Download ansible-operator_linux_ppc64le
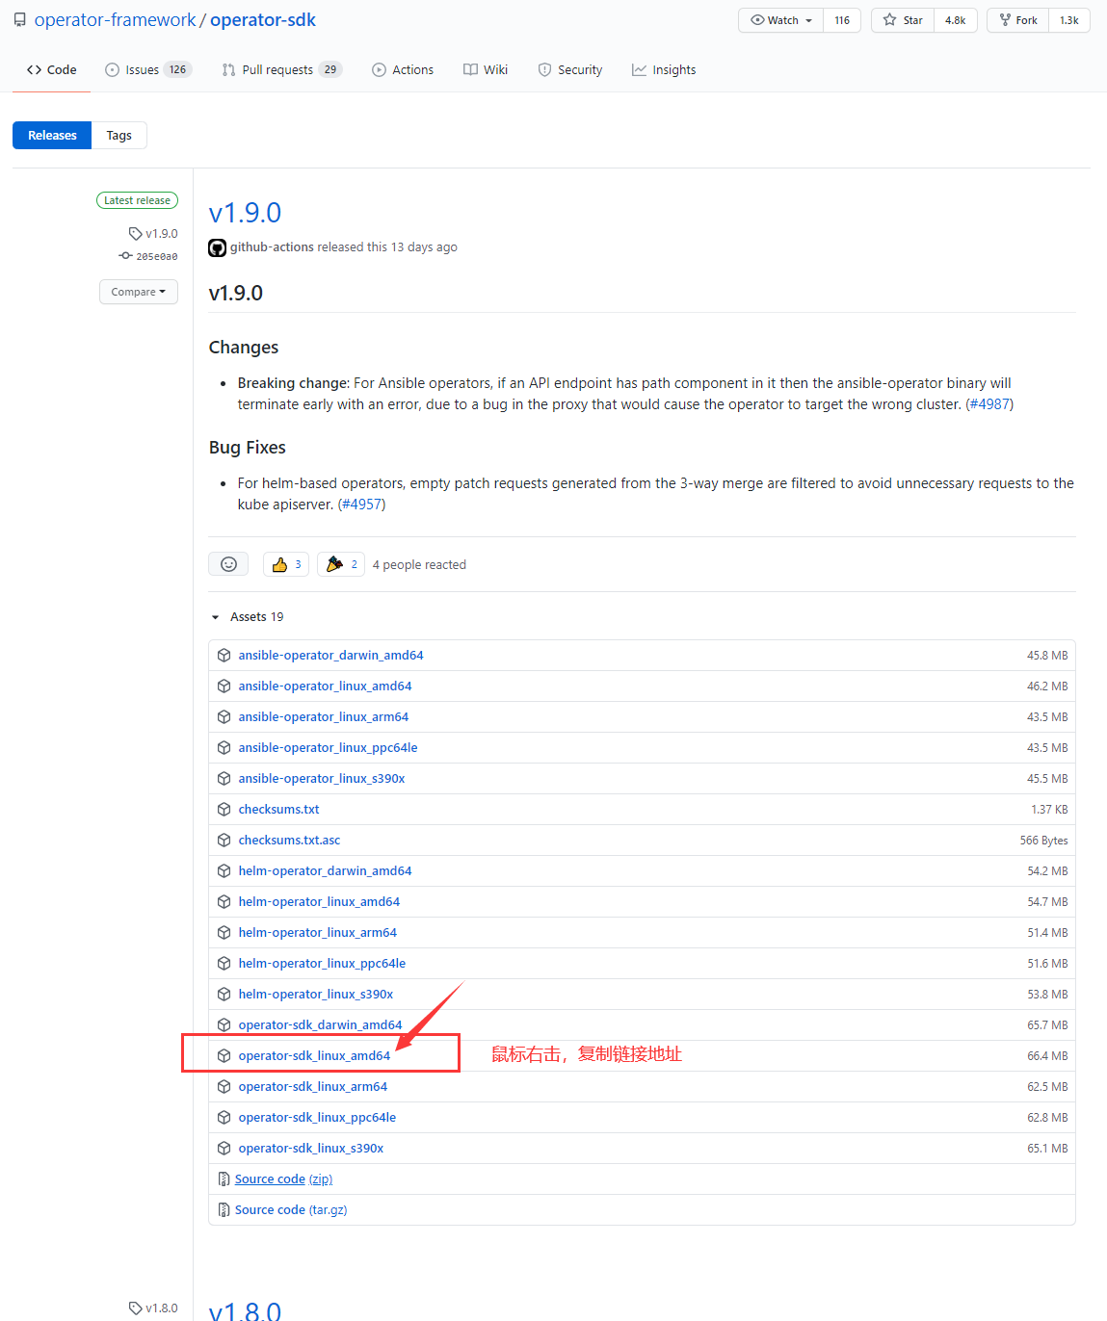The width and height of the screenshot is (1107, 1321). point(328,747)
